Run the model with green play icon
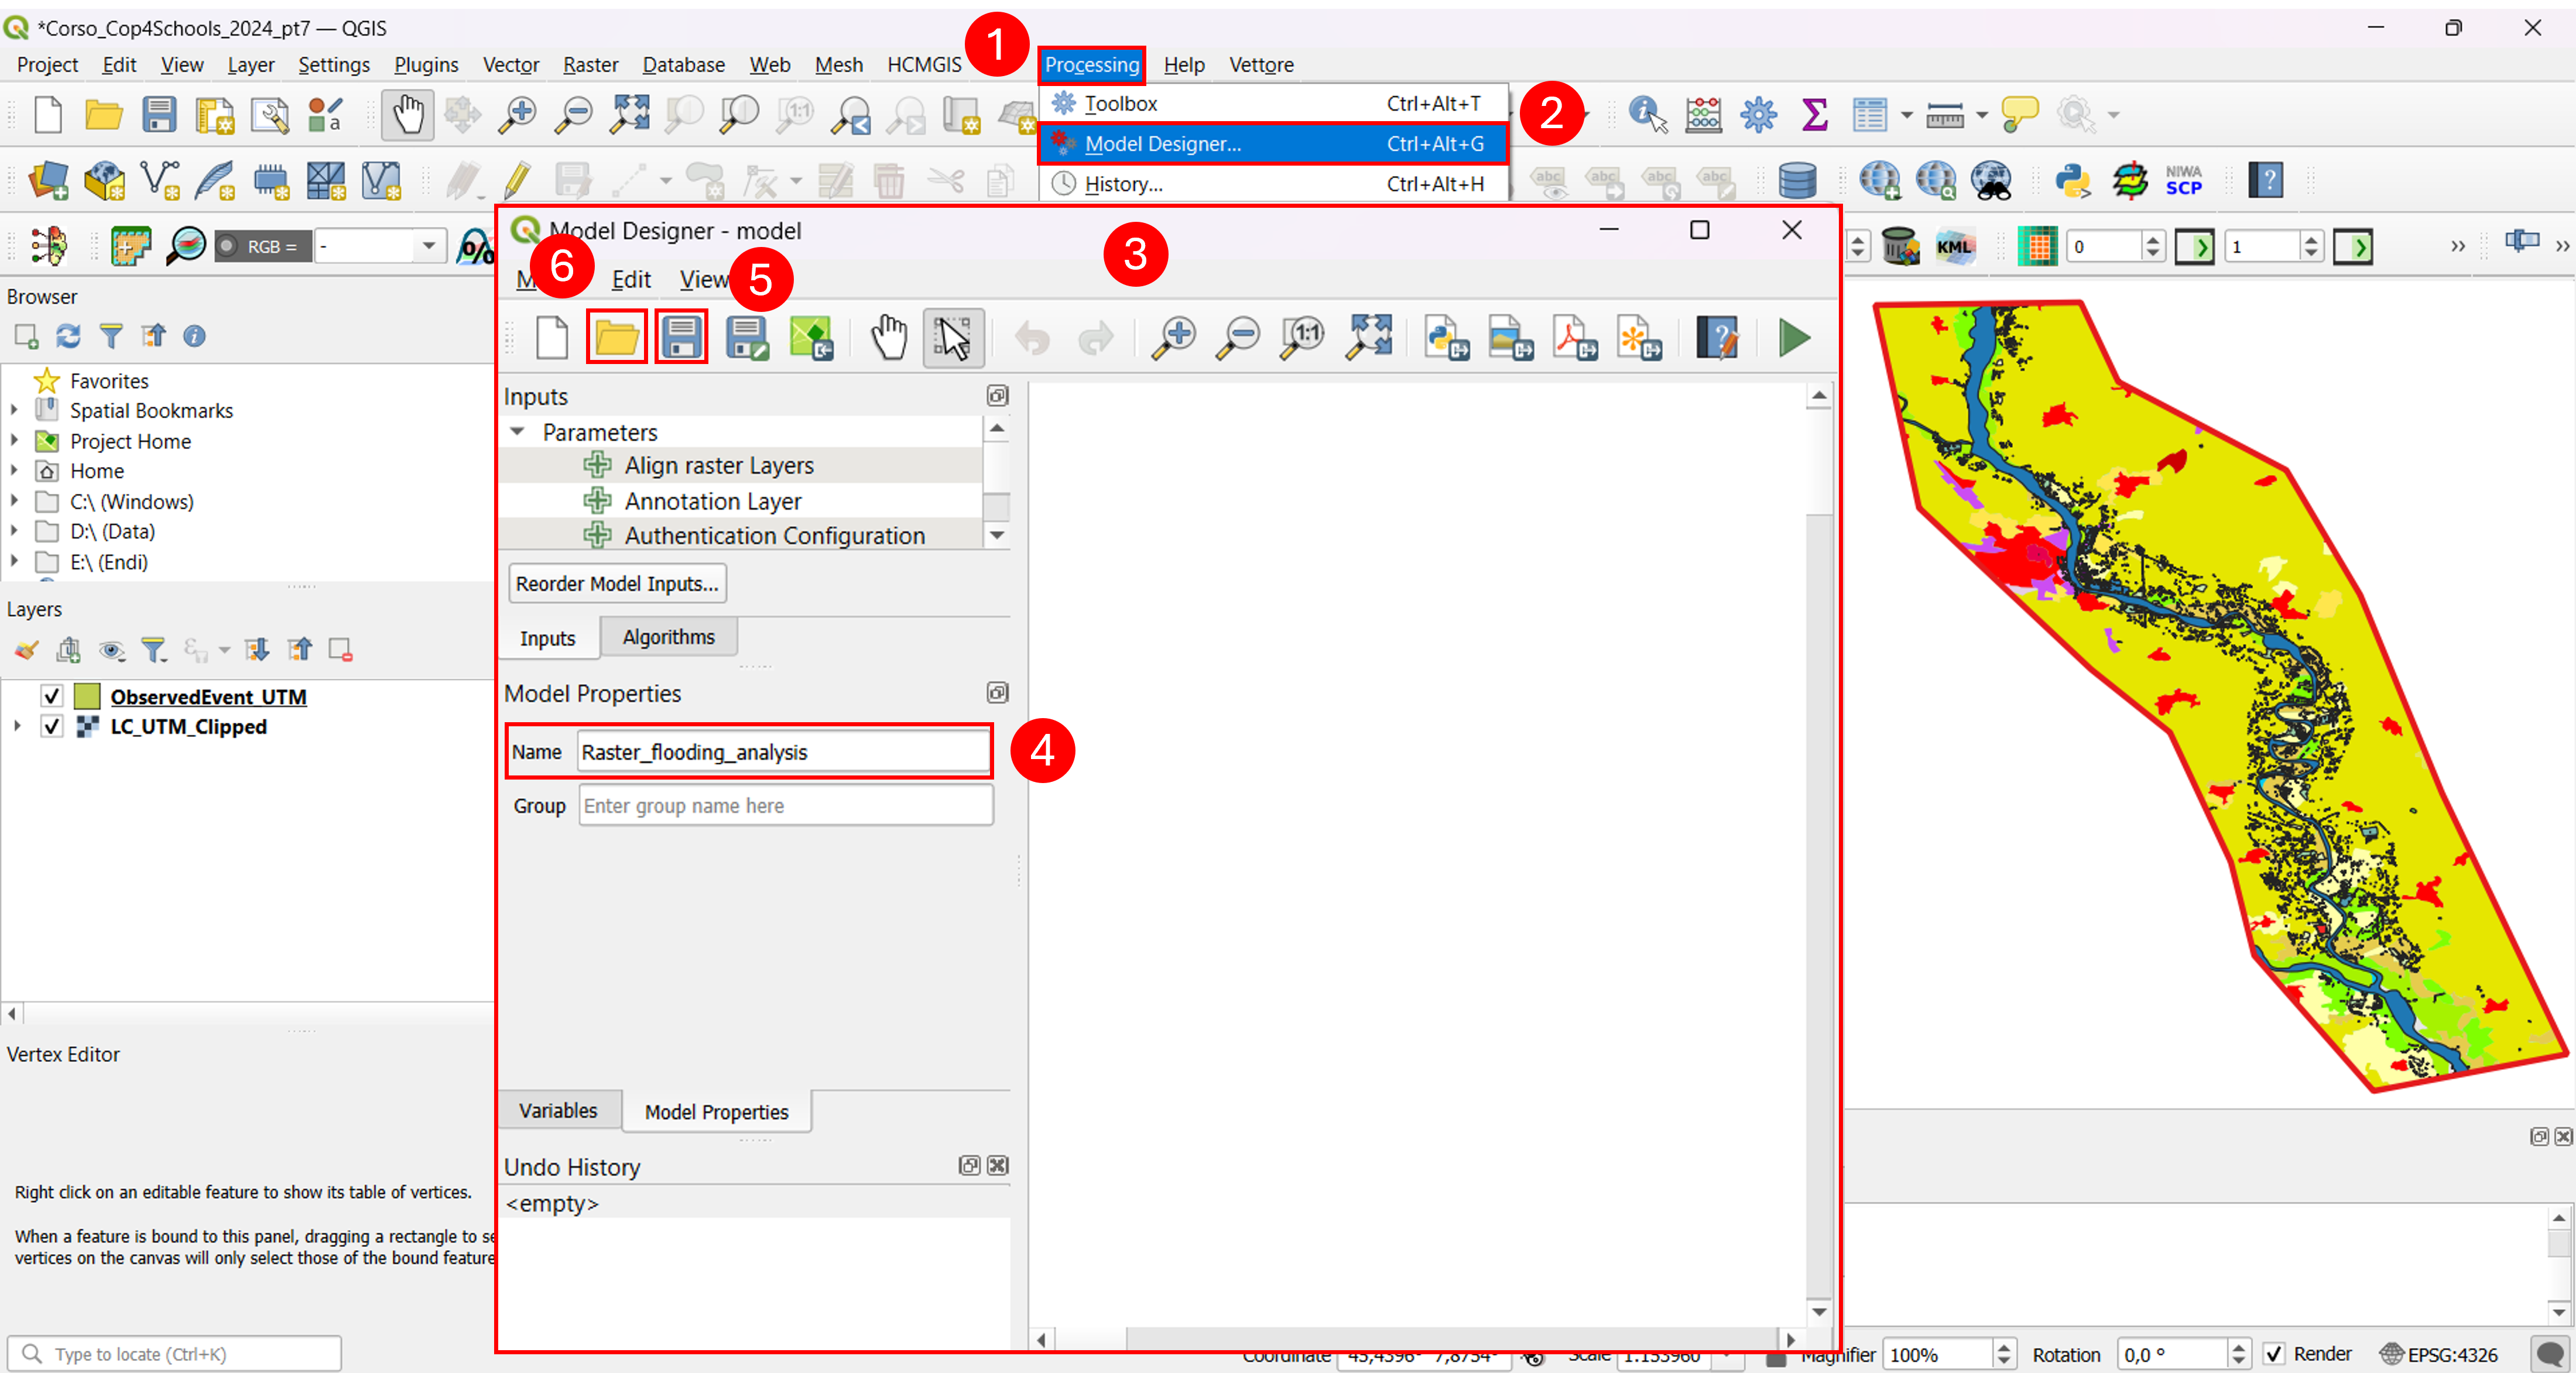The width and height of the screenshot is (2576, 1373). 1794,337
